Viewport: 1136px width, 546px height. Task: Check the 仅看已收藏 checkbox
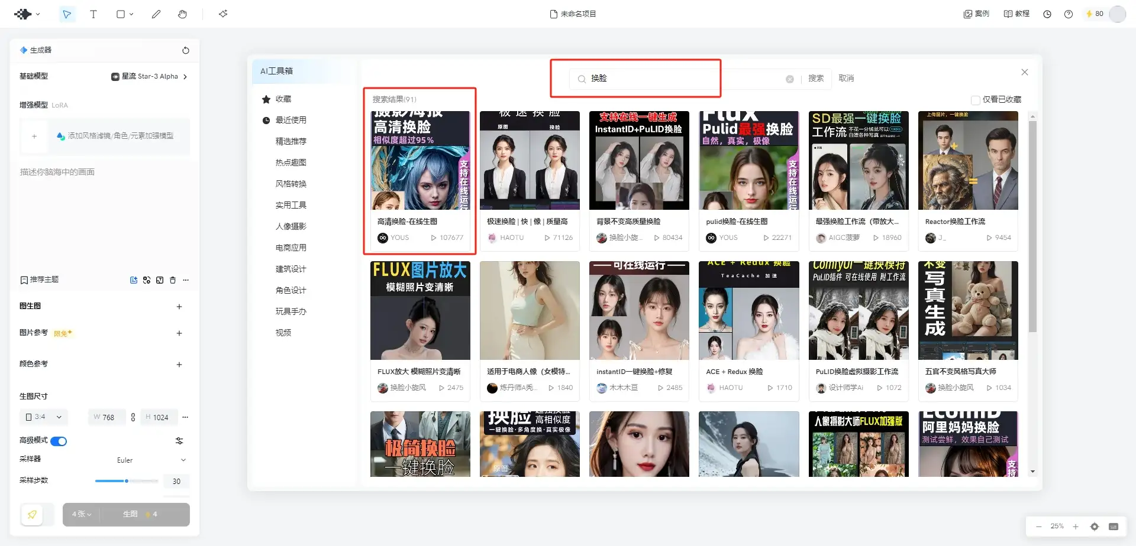976,100
